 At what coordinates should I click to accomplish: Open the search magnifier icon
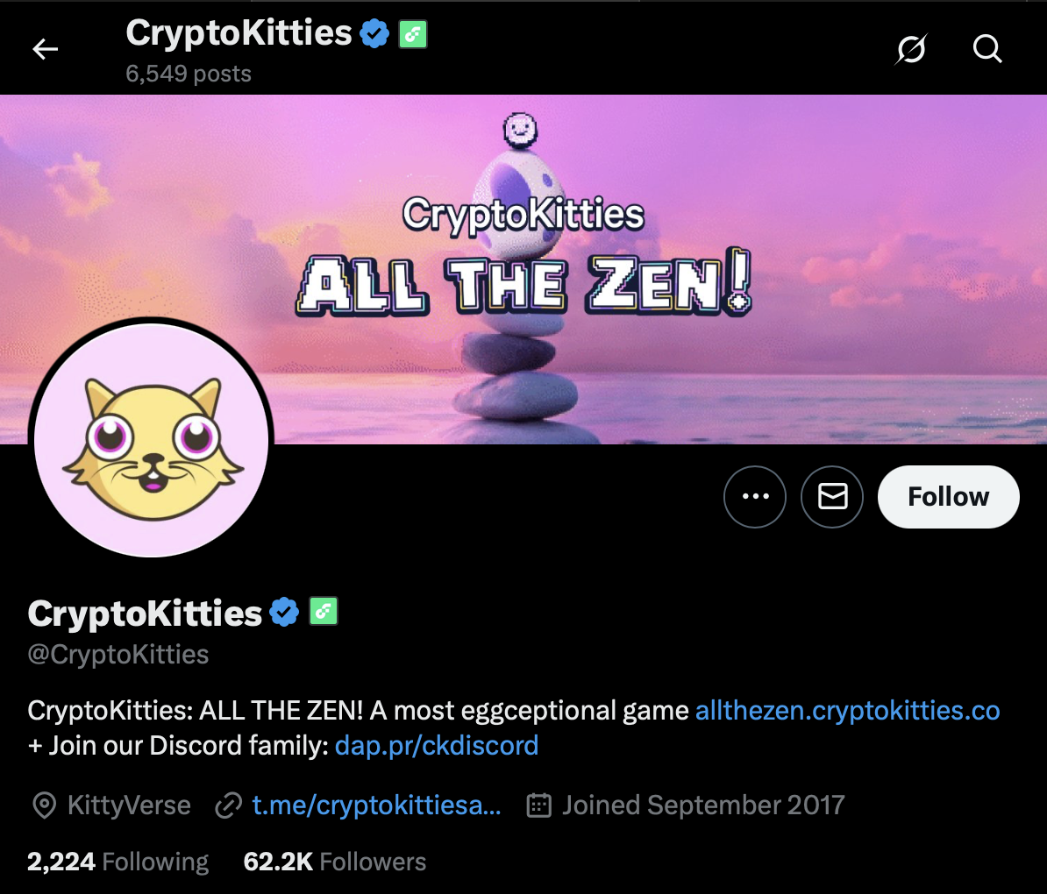(x=987, y=49)
